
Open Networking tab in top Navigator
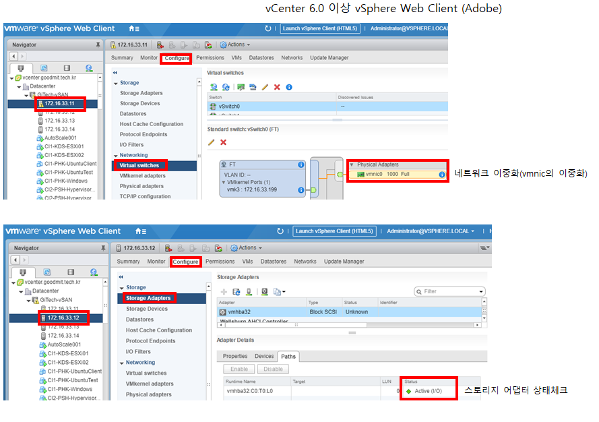coord(89,68)
